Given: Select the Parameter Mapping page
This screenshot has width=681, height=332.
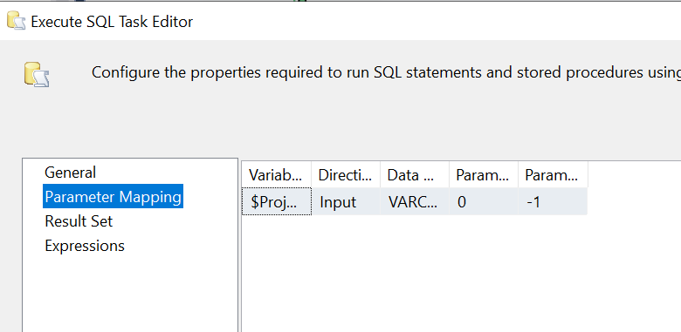Looking at the screenshot, I should tap(113, 197).
